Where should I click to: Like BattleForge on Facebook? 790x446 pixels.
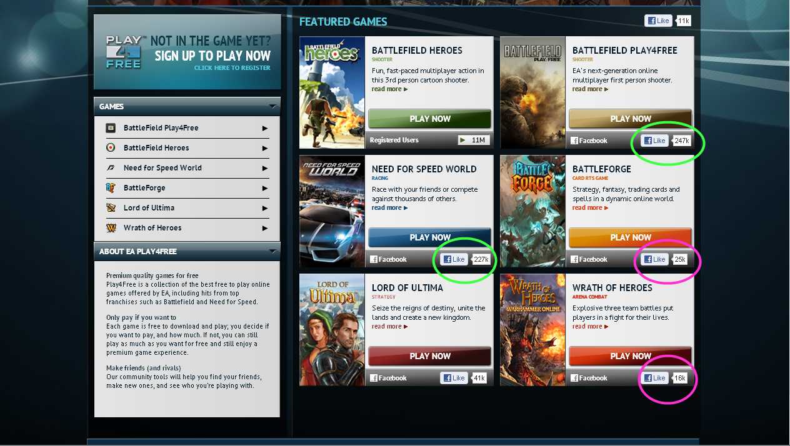(x=655, y=259)
